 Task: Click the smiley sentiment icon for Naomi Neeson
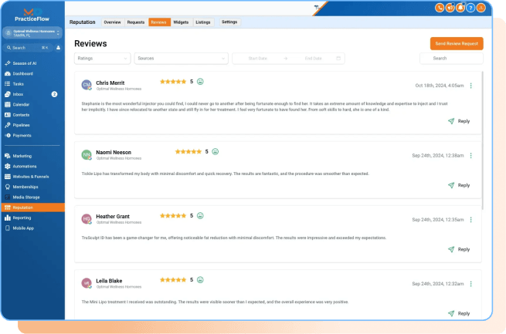(x=216, y=152)
